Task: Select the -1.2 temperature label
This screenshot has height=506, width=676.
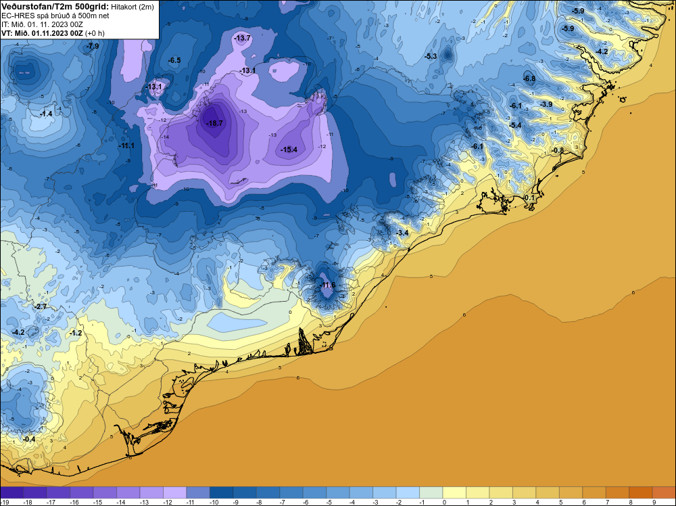Action: (76, 333)
